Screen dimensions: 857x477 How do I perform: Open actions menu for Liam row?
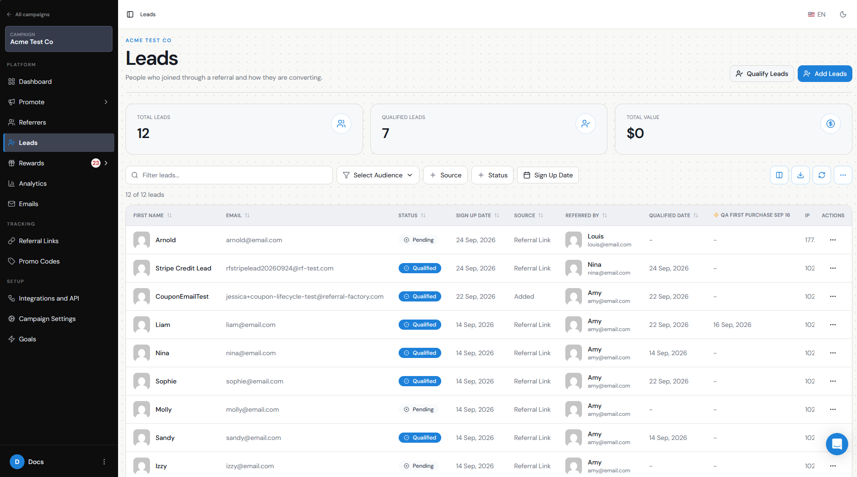click(833, 325)
